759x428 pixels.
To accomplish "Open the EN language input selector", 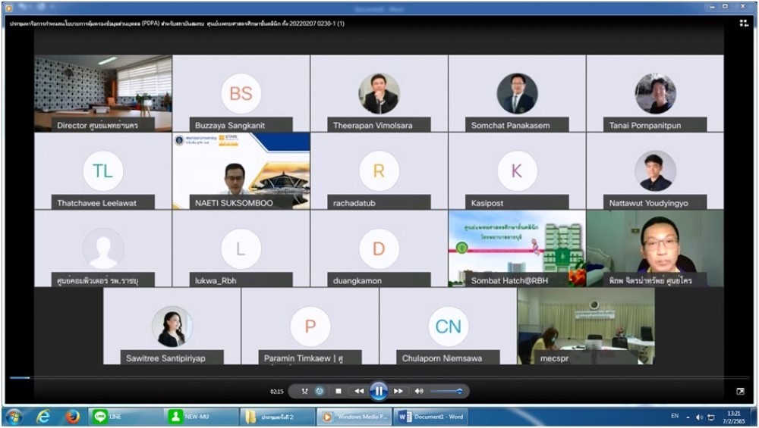I will 675,417.
